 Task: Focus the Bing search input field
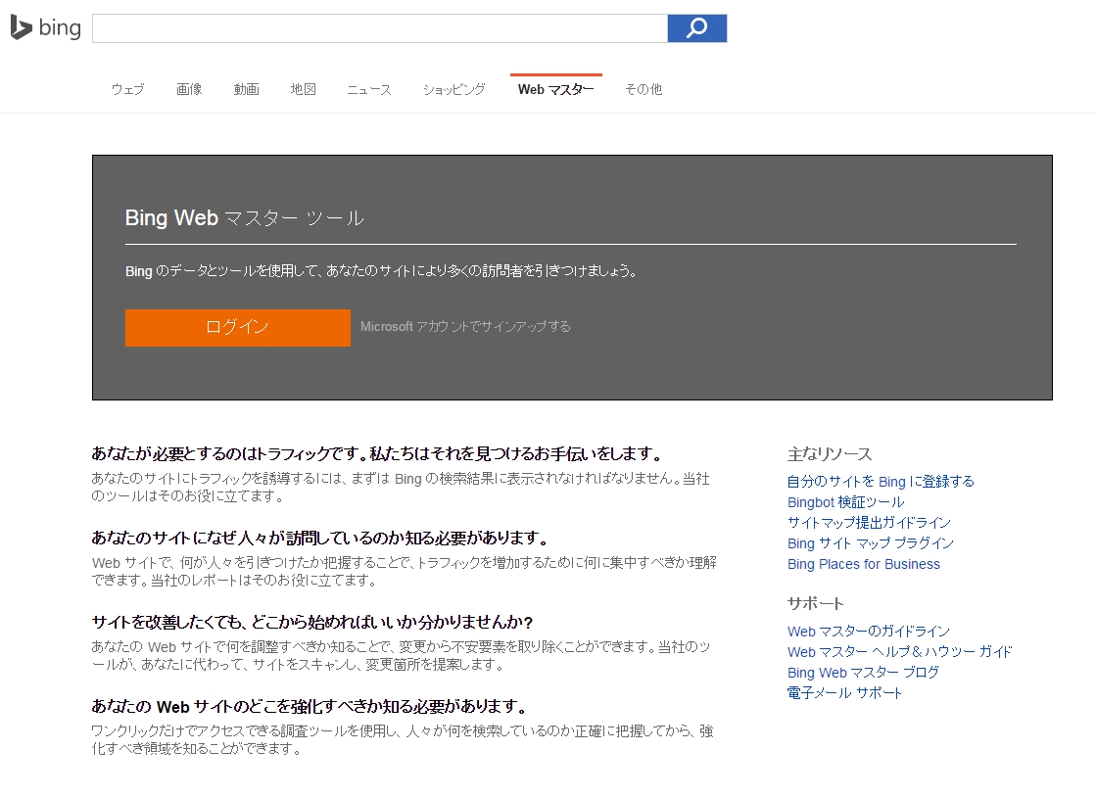380,28
